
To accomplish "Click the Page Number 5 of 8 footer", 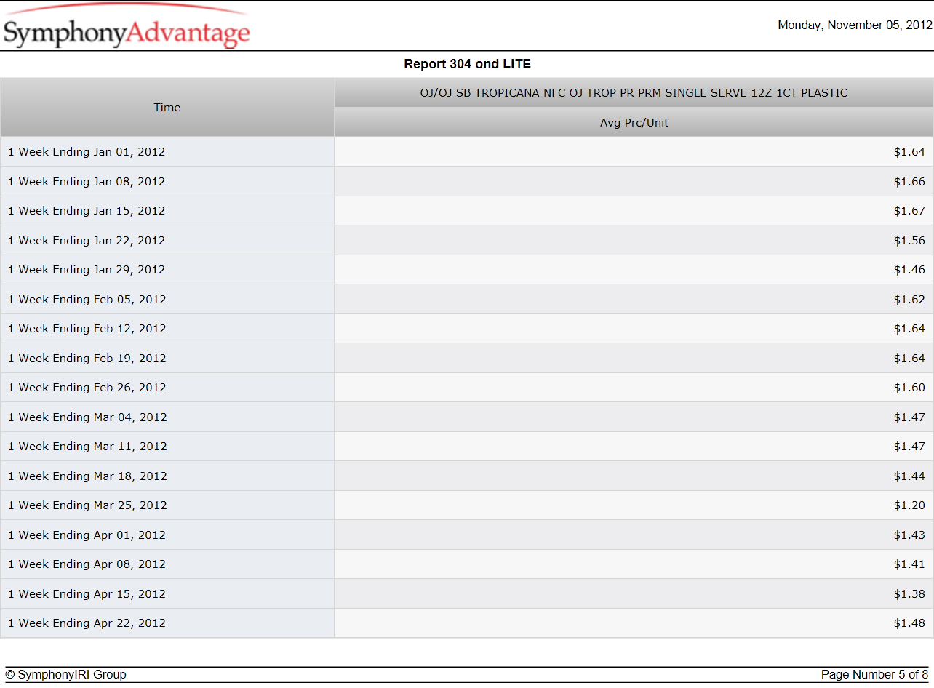I will [874, 675].
